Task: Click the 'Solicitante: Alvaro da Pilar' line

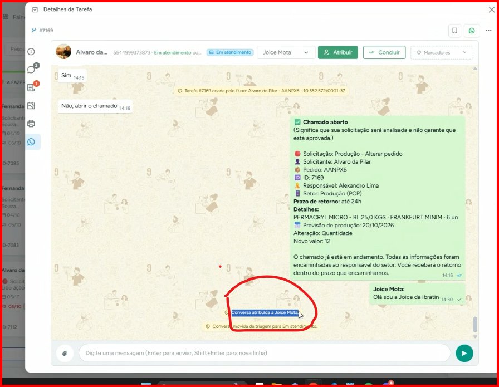Action: [x=332, y=161]
